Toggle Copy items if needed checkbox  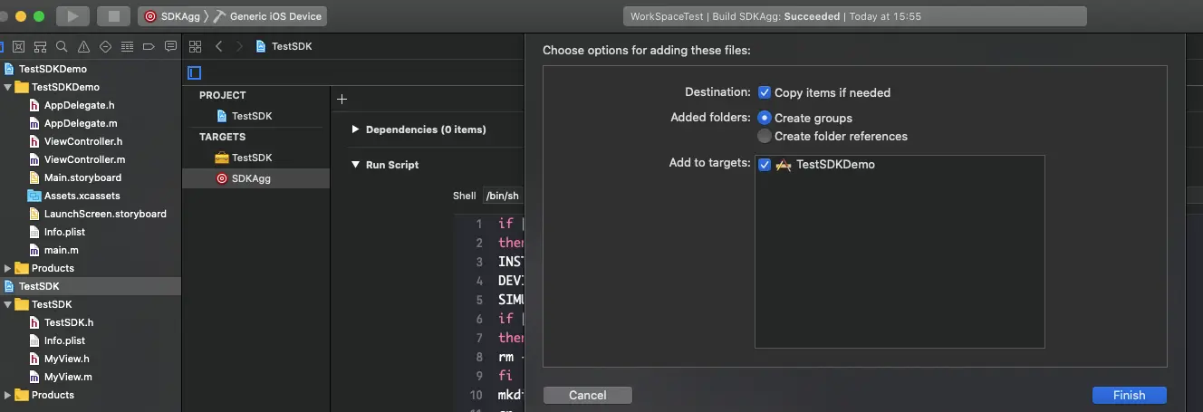(765, 92)
